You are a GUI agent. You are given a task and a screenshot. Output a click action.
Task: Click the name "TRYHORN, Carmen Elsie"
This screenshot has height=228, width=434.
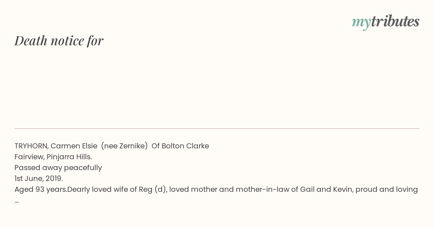point(56,146)
